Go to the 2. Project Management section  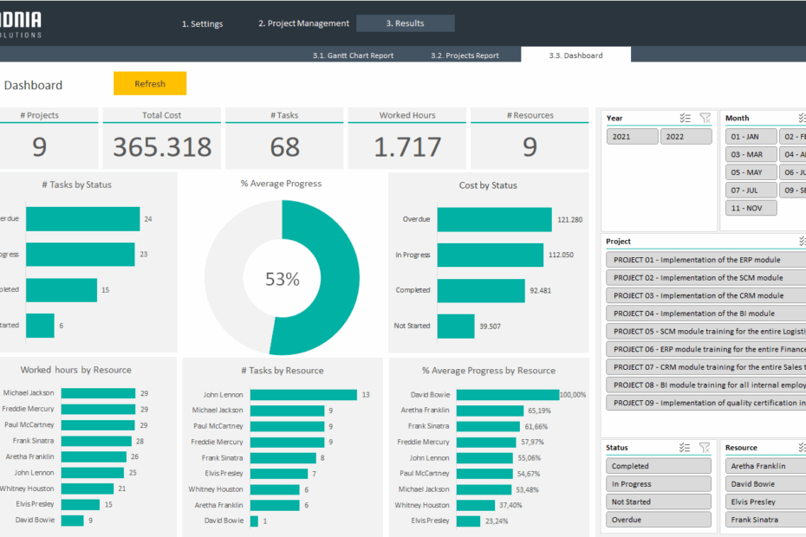coord(302,23)
